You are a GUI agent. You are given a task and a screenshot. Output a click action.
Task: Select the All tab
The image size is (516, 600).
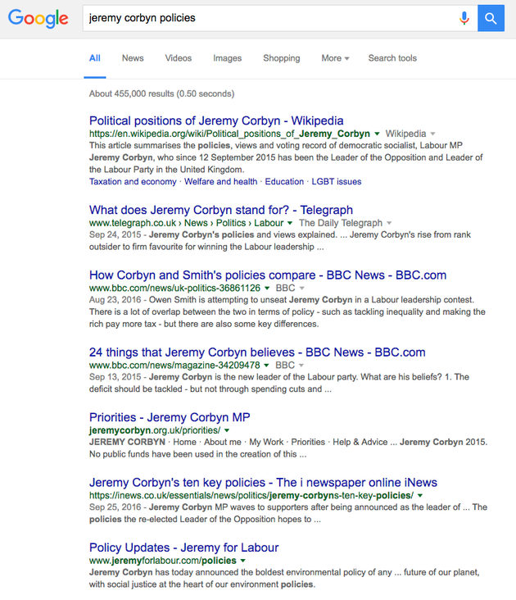tap(95, 58)
